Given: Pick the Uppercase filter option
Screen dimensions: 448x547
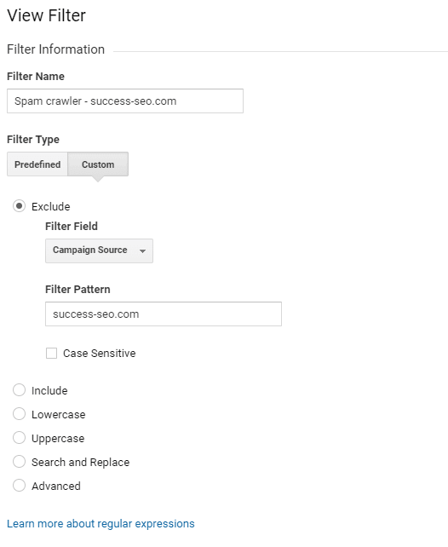Looking at the screenshot, I should pyautogui.click(x=20, y=437).
